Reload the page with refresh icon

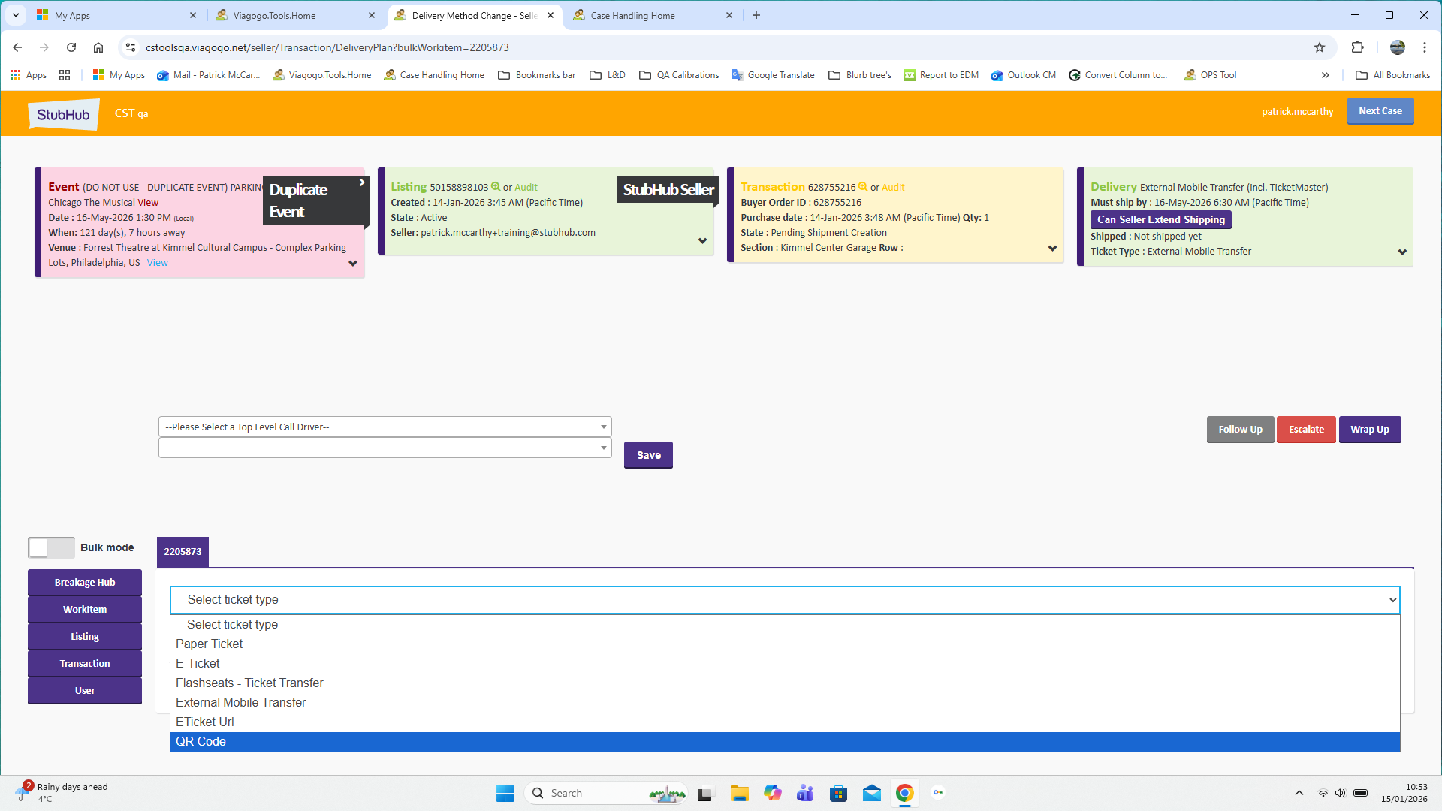(71, 47)
